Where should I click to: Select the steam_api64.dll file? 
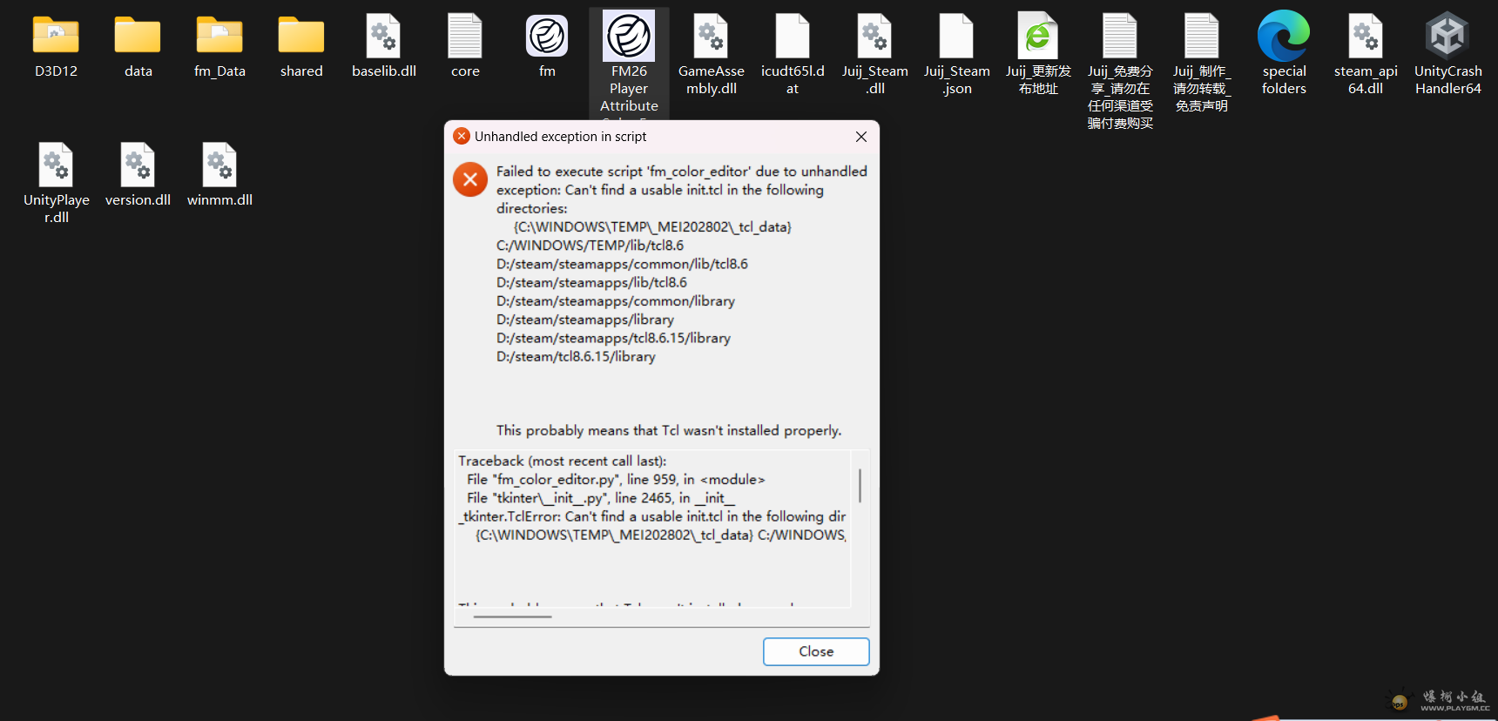(x=1366, y=37)
